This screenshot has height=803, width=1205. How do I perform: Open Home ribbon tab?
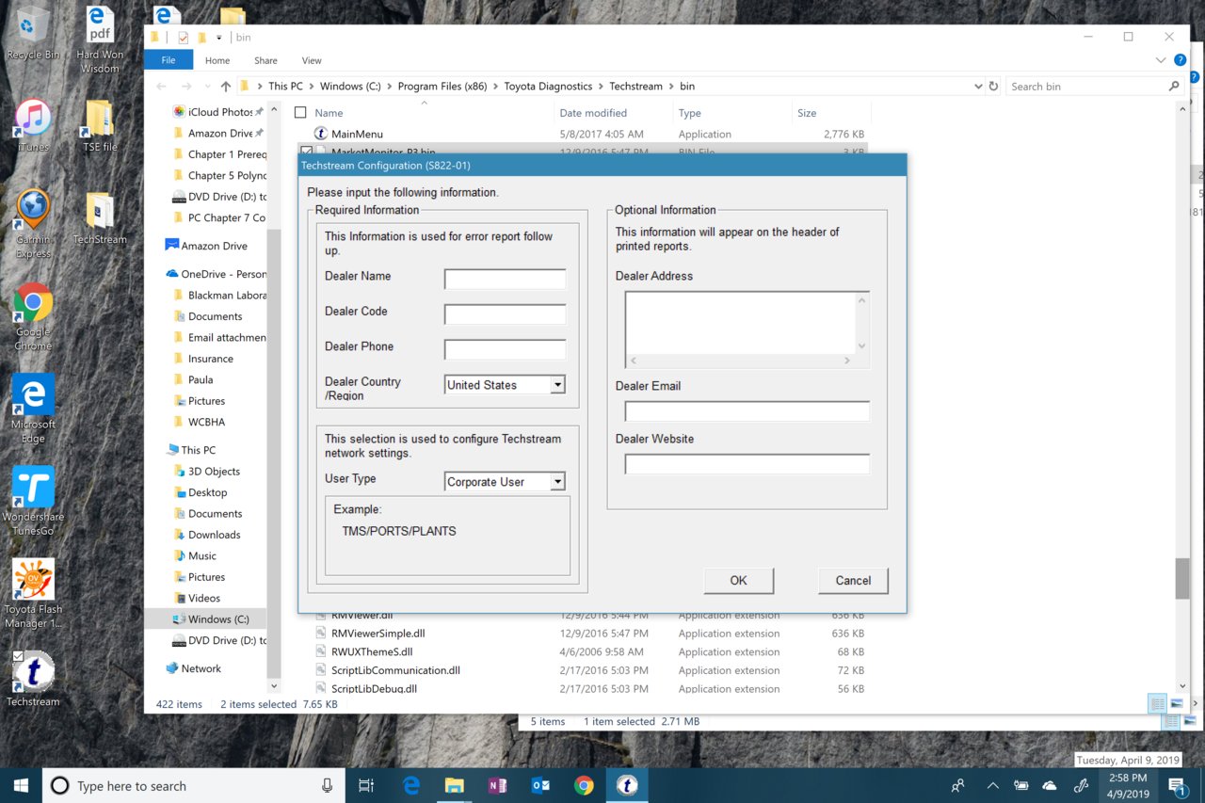[x=217, y=60]
